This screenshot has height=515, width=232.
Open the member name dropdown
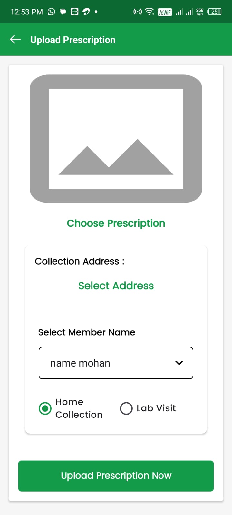[x=110, y=363]
